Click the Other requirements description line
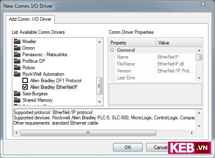215x158 pixels. coord(55,123)
